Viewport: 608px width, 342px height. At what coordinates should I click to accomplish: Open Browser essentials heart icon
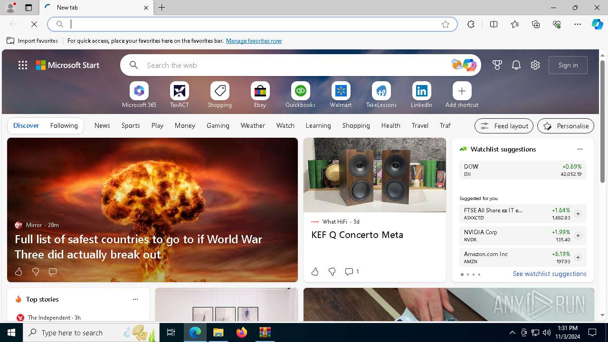[557, 24]
